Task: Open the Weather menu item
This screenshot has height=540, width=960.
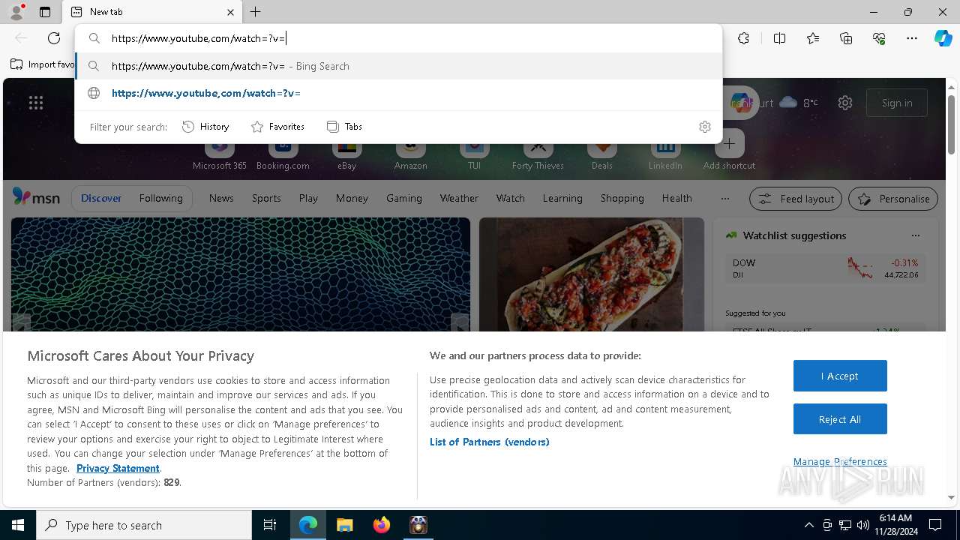Action: pos(459,198)
